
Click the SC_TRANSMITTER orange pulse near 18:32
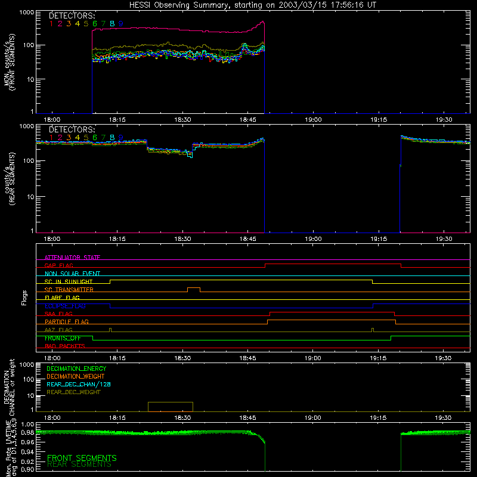coord(194,289)
